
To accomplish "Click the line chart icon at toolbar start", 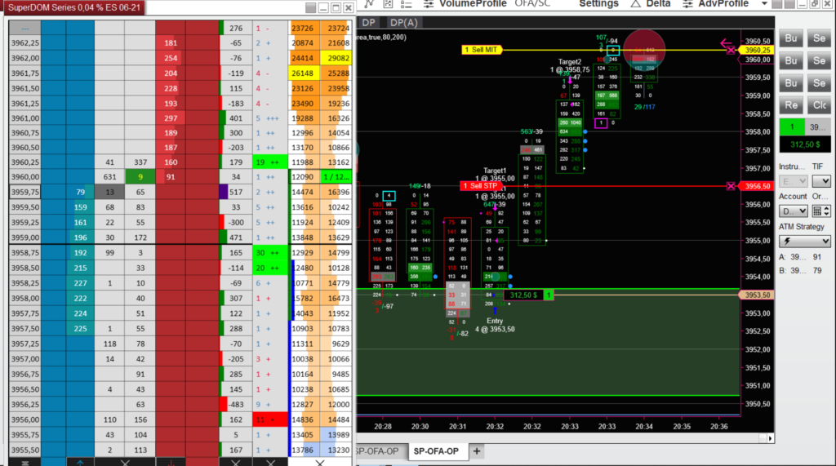I will pyautogui.click(x=370, y=4).
